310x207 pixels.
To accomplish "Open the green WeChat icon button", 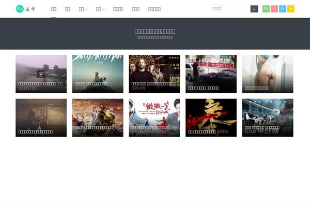I will 266,9.
